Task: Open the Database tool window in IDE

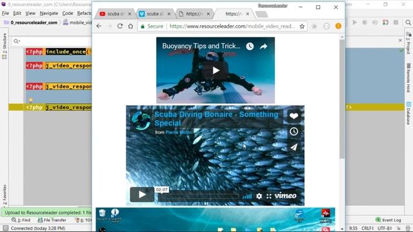Action: pos(408,113)
